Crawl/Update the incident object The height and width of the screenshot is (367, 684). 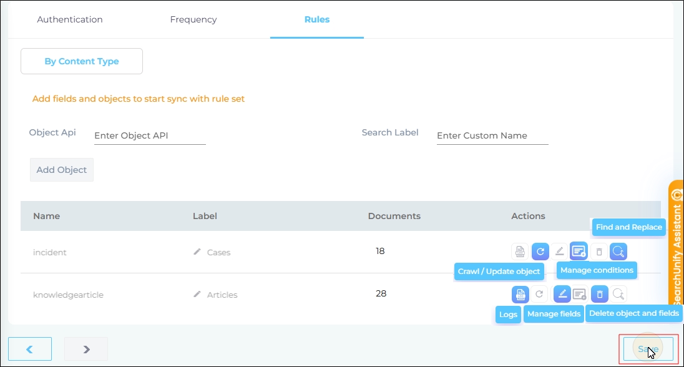point(540,252)
